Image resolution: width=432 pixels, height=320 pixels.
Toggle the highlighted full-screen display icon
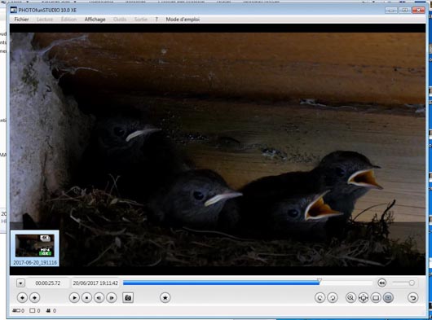point(388,298)
